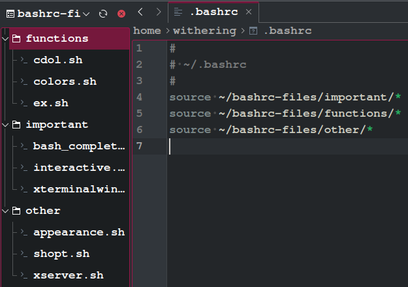Place cursor on empty line 7
This screenshot has width=408, height=287.
[286, 146]
